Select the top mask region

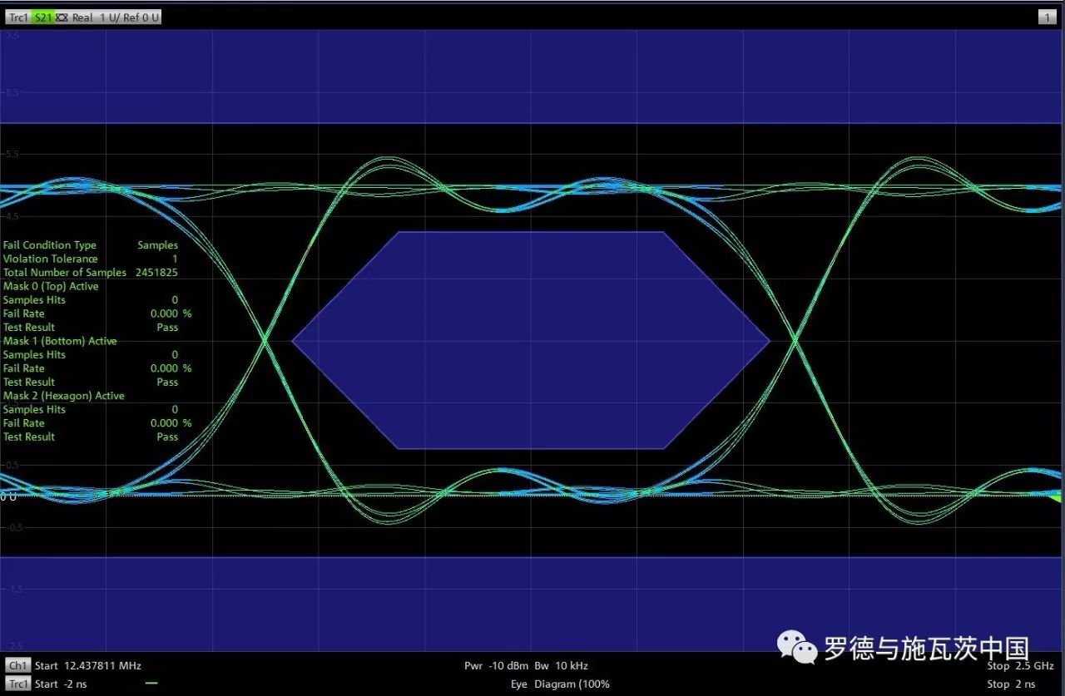[x=532, y=77]
